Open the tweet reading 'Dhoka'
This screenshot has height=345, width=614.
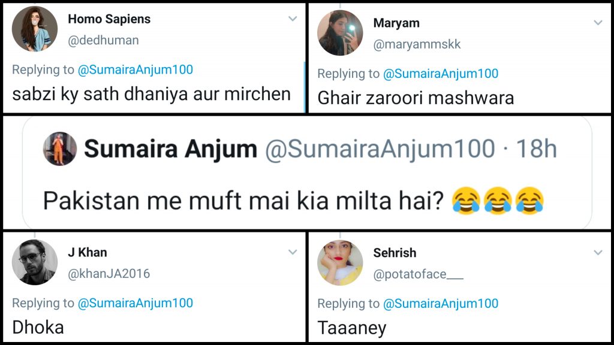tap(38, 327)
